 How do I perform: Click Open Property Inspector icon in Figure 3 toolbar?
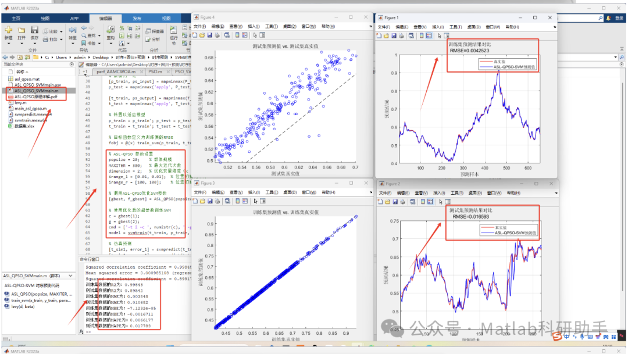(x=263, y=201)
